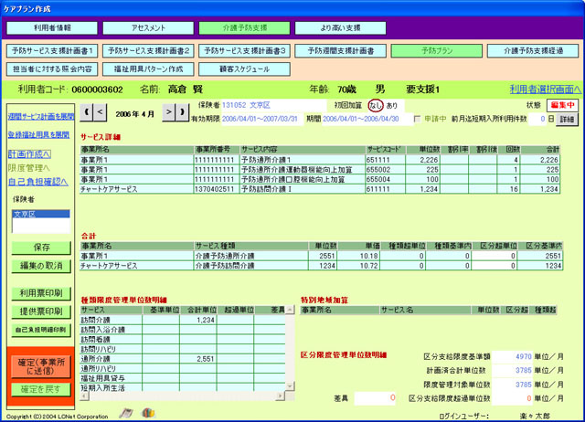The height and width of the screenshot is (422, 585).
Task: Select 文京区 in the 保険者 list
Action: 40,214
